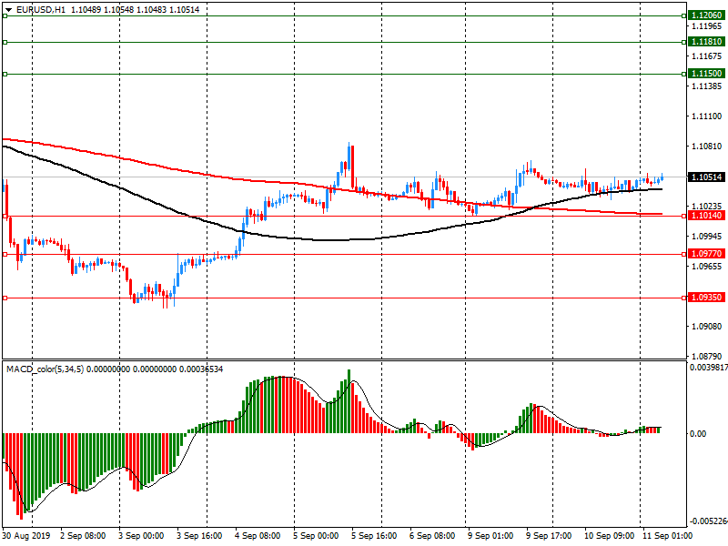Click the 2 Sep 08:00 time axis label
The height and width of the screenshot is (546, 728).
[x=83, y=536]
